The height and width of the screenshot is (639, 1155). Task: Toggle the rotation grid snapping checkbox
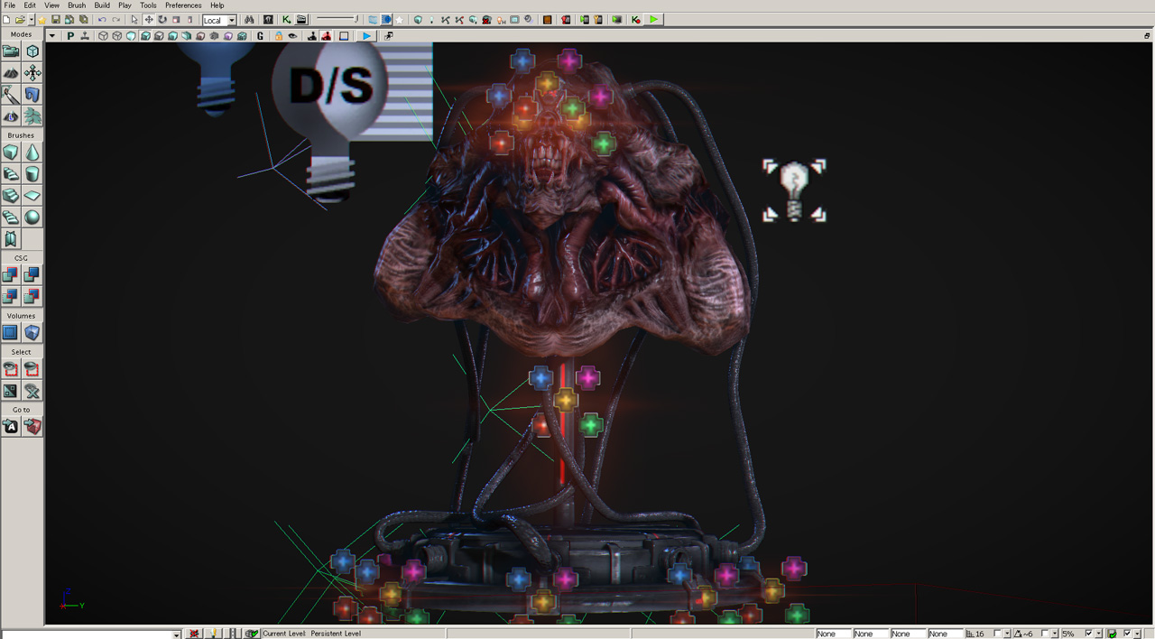(x=1045, y=634)
